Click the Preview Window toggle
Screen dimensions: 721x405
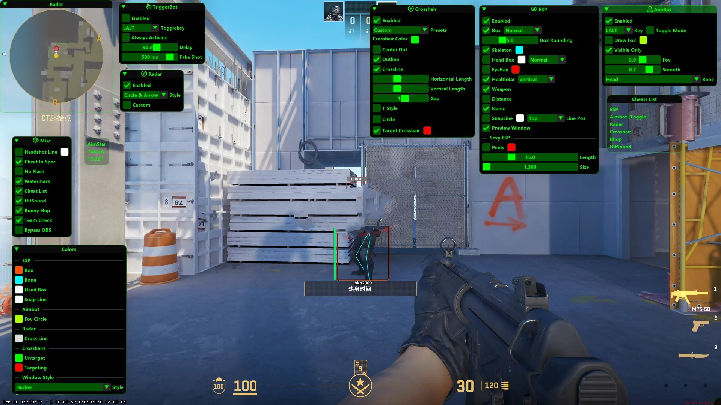coord(487,127)
